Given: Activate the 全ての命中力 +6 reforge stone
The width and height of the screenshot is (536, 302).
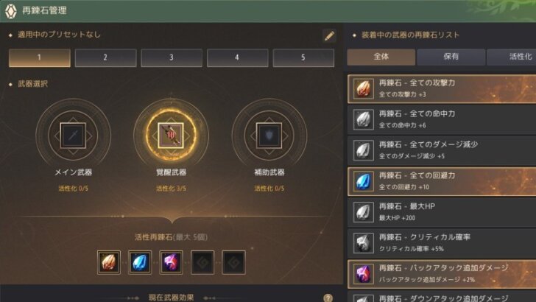Looking at the screenshot, I should pyautogui.click(x=442, y=119).
